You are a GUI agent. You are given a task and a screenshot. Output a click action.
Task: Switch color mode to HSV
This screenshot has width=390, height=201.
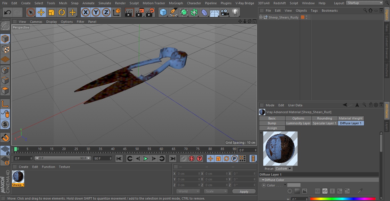pos(325,191)
